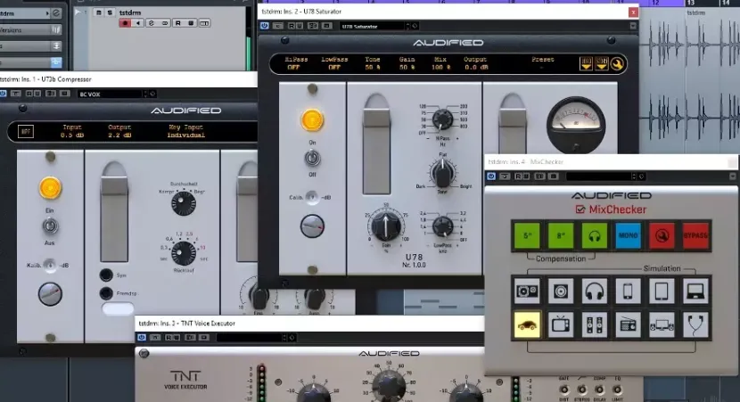740x402 pixels.
Task: Select the smartphone simulation in MixChecker
Action: 628,291
